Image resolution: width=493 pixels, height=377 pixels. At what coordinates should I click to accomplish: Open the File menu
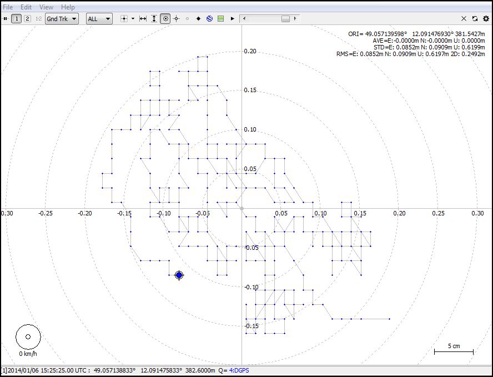click(8, 7)
